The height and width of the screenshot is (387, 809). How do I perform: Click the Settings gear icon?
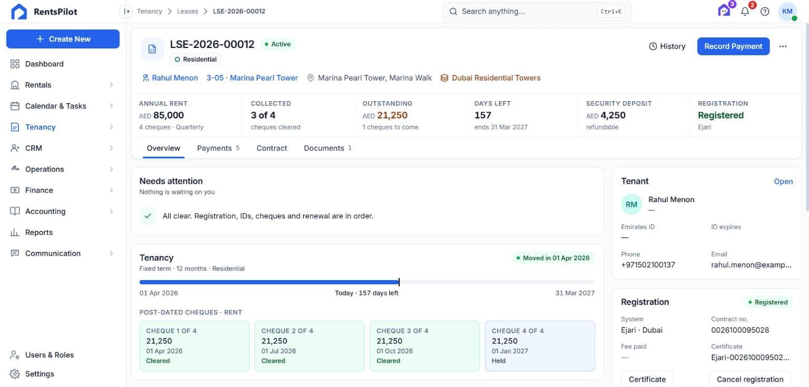(x=15, y=374)
